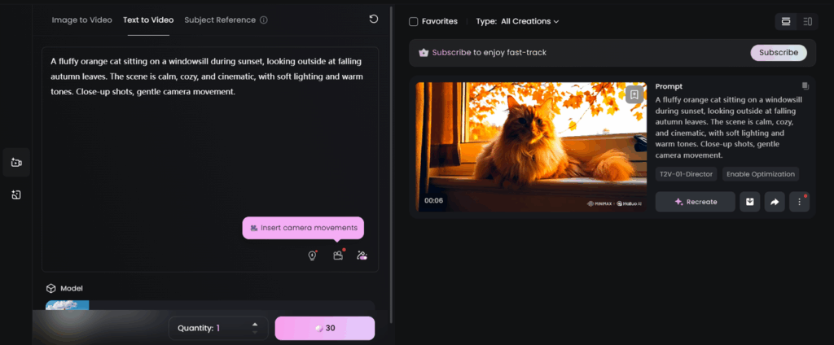834x345 pixels.
Task: Bookmark the cat video thumbnail
Action: (x=634, y=95)
